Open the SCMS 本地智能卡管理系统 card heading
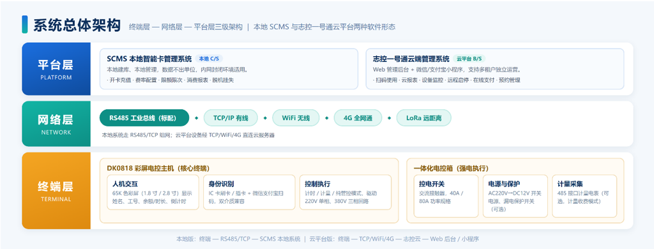The width and height of the screenshot is (654, 249). pos(149,58)
